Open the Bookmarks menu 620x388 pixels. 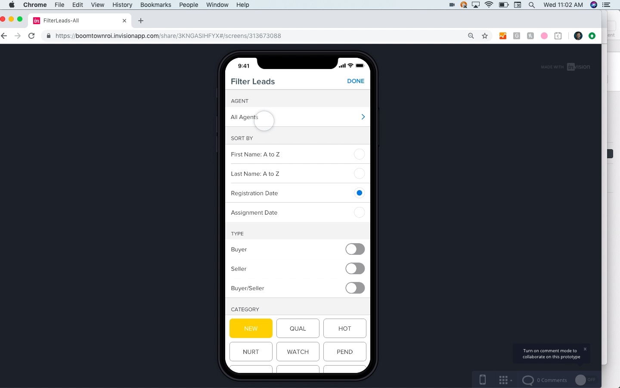point(156,5)
